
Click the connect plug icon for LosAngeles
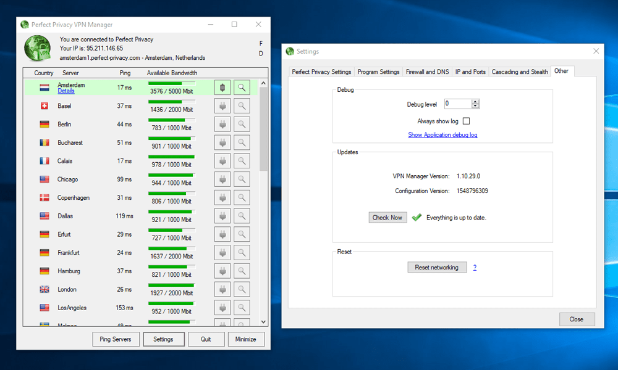(x=222, y=308)
